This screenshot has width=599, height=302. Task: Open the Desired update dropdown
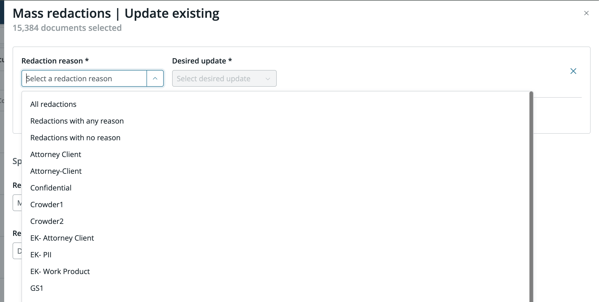tap(224, 78)
